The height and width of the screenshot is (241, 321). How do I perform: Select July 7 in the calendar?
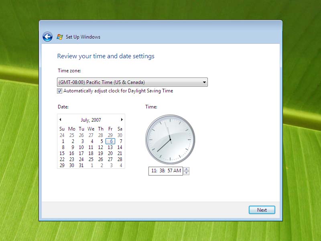(x=121, y=141)
